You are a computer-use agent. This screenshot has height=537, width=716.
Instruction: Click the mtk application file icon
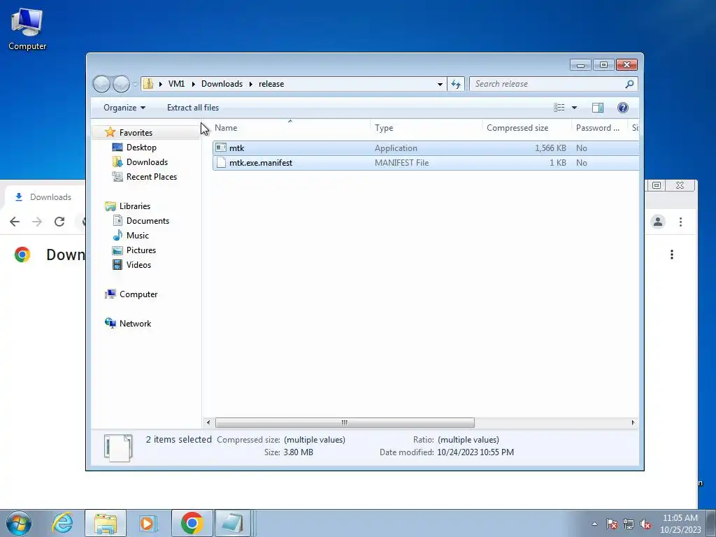[221, 148]
